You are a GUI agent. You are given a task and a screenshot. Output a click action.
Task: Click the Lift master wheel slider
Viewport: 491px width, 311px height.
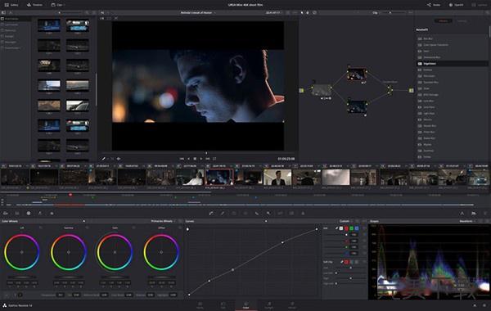pyautogui.click(x=21, y=277)
